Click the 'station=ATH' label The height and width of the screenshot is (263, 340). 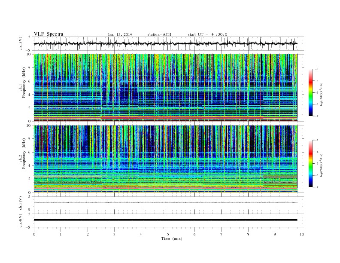coord(159,34)
